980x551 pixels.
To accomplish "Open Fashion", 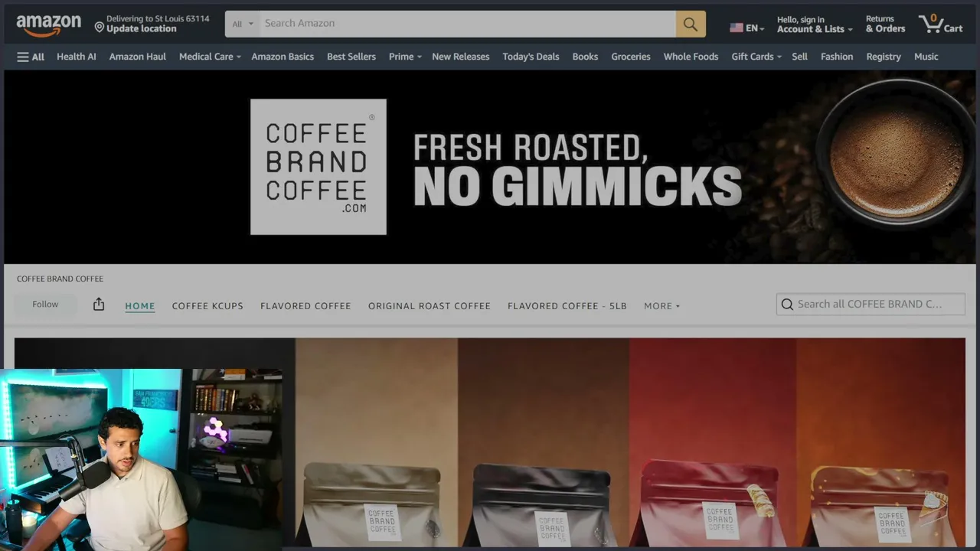I will tap(837, 57).
